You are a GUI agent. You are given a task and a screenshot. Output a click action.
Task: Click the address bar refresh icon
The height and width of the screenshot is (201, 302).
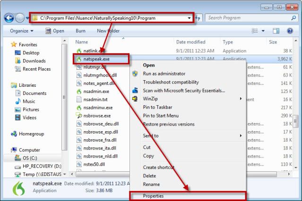pyautogui.click(x=198, y=18)
